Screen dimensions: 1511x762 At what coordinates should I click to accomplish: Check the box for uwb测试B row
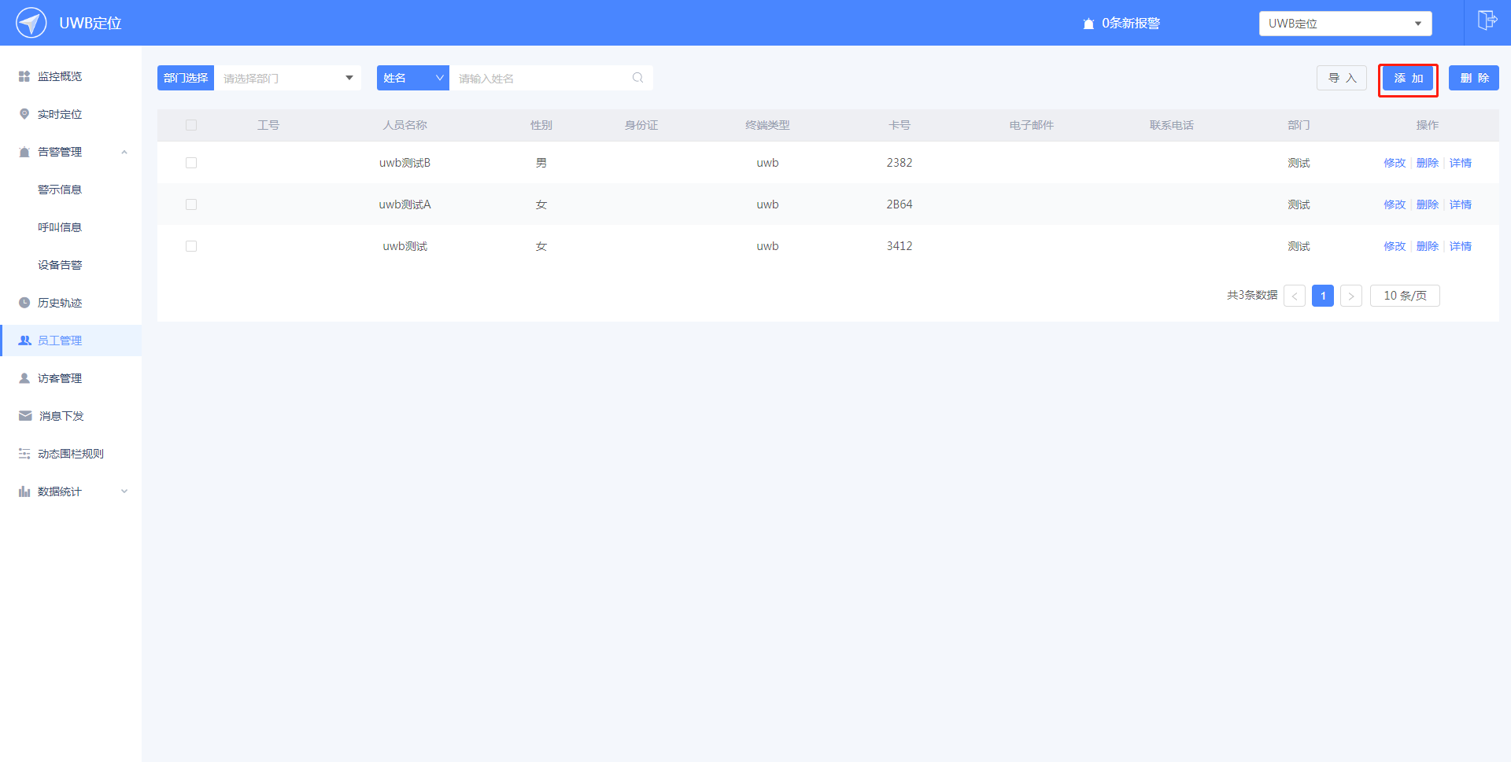191,163
